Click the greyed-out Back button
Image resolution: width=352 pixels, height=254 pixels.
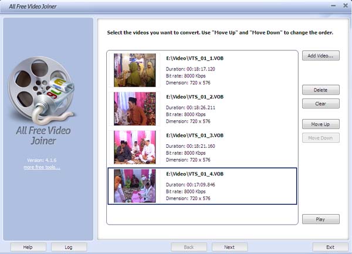click(x=189, y=247)
